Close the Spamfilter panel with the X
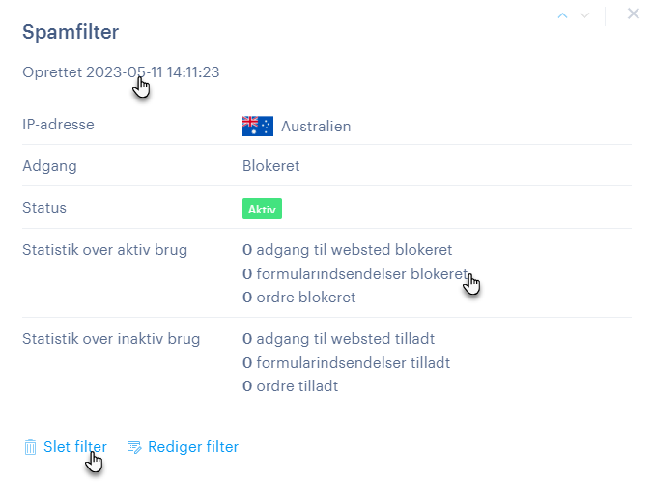Viewport: 652px width, 482px height. tap(634, 14)
